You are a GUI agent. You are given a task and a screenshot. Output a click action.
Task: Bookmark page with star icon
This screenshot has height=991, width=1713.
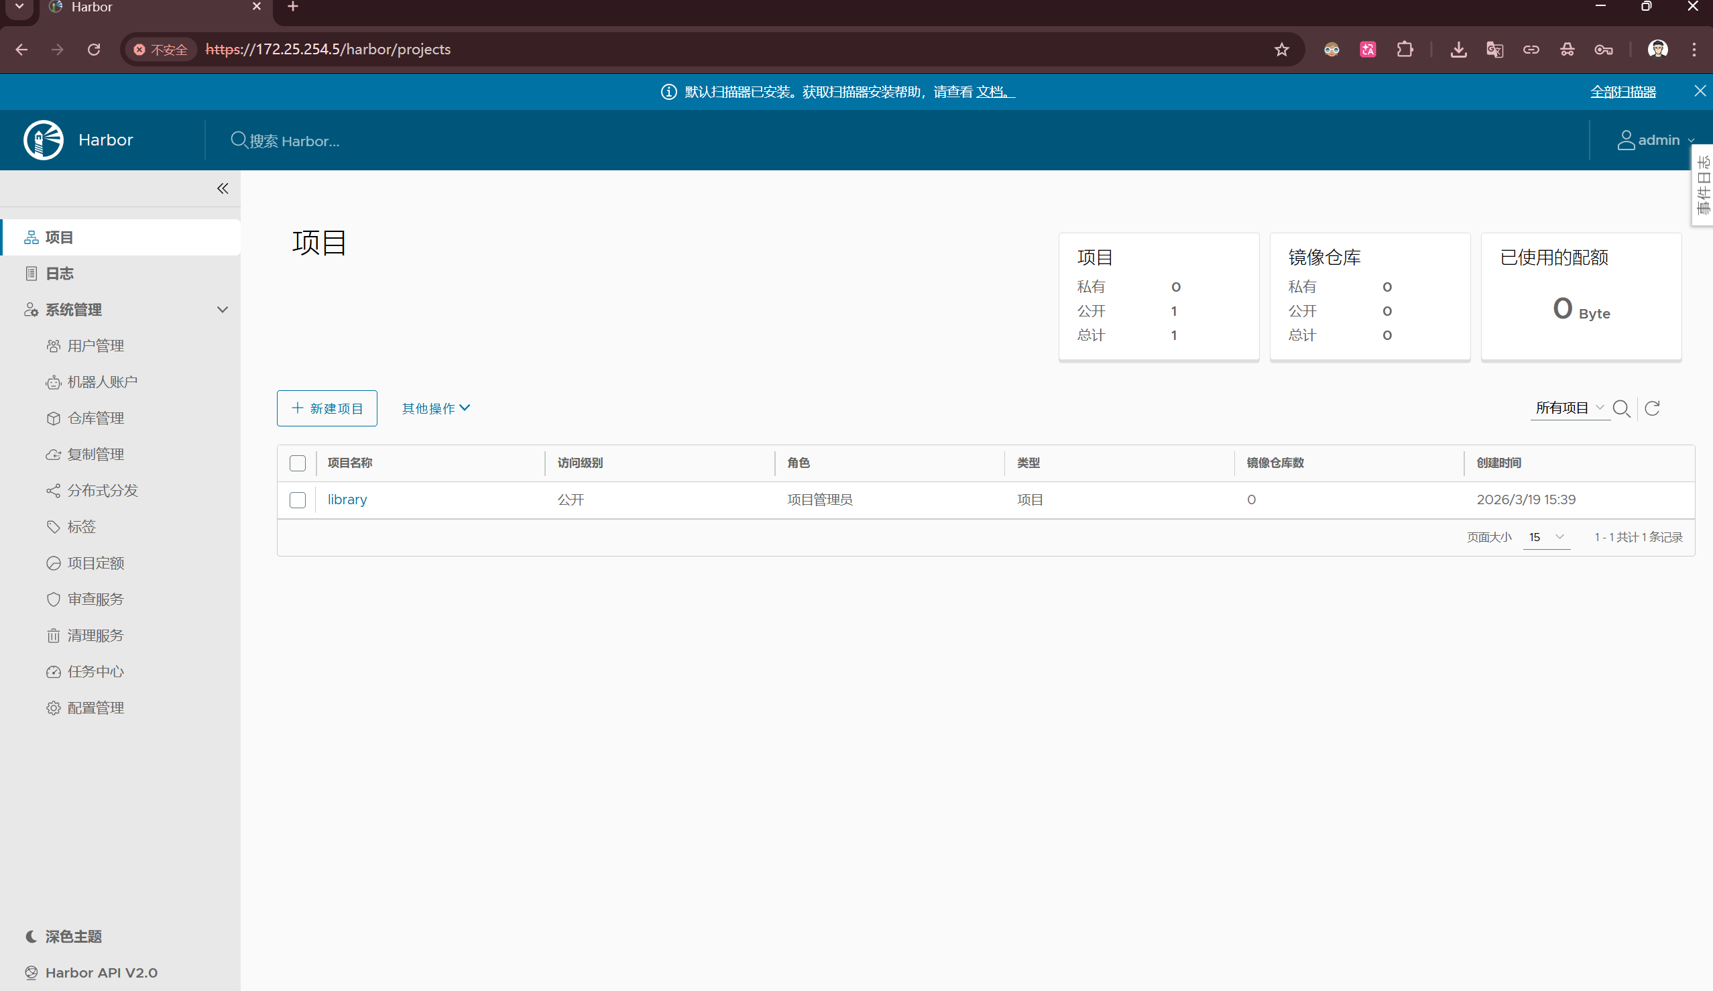(x=1281, y=50)
